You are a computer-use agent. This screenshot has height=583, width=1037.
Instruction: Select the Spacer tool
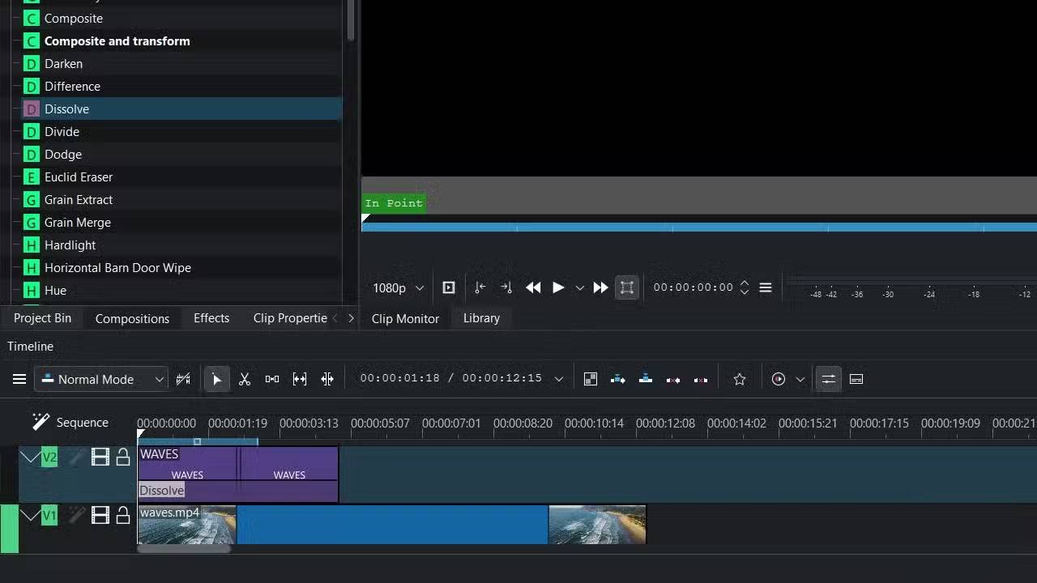pos(272,379)
